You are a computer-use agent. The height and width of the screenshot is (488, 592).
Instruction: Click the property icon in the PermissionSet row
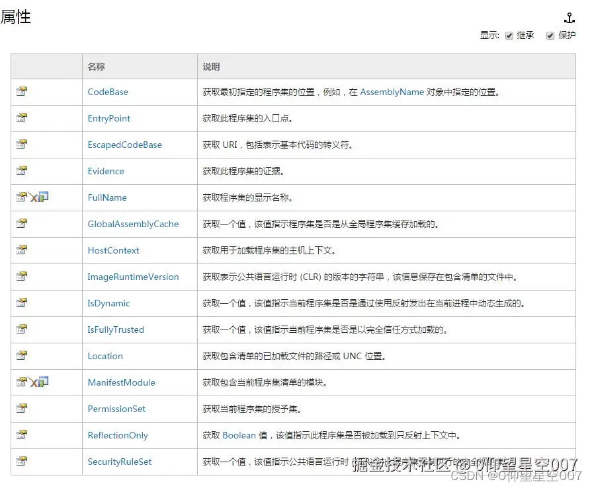coord(22,407)
